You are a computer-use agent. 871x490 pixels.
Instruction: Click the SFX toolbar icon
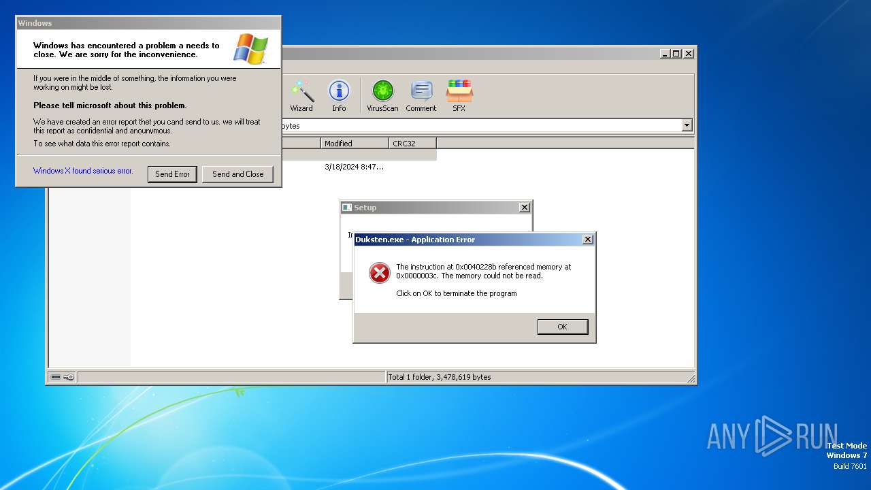point(459,96)
